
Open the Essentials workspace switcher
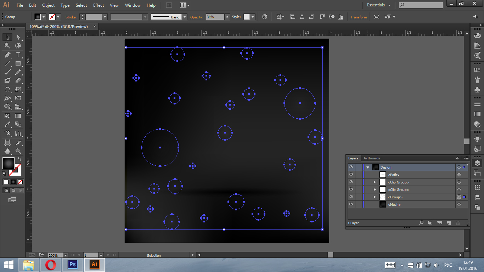pyautogui.click(x=378, y=5)
